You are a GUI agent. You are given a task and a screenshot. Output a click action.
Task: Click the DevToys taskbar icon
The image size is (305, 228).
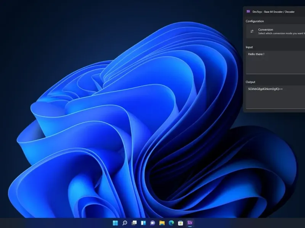coord(190,223)
